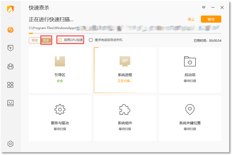Select the 系统进程 scanning tile
Screen dimensions: 232x155
[x=125, y=70]
